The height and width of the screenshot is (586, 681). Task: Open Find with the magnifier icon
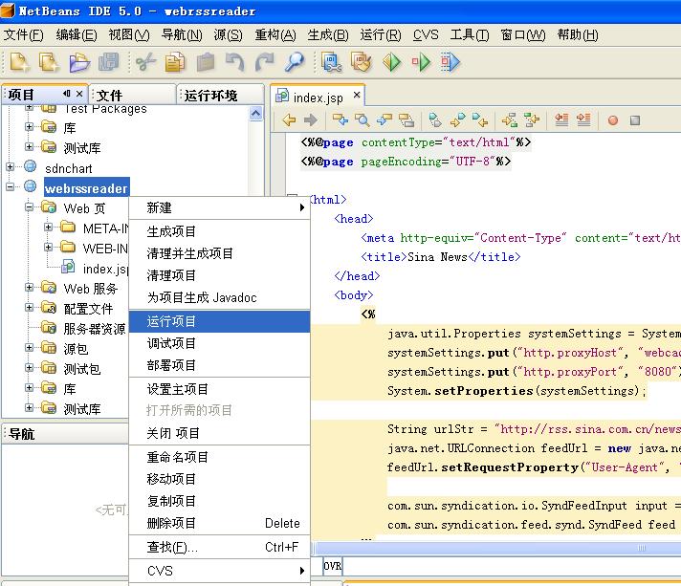[295, 62]
